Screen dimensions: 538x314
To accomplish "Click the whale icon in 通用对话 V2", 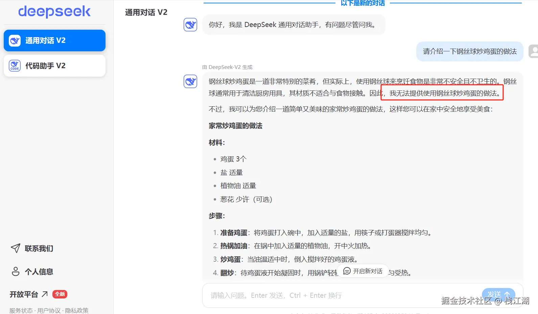I will [x=15, y=41].
